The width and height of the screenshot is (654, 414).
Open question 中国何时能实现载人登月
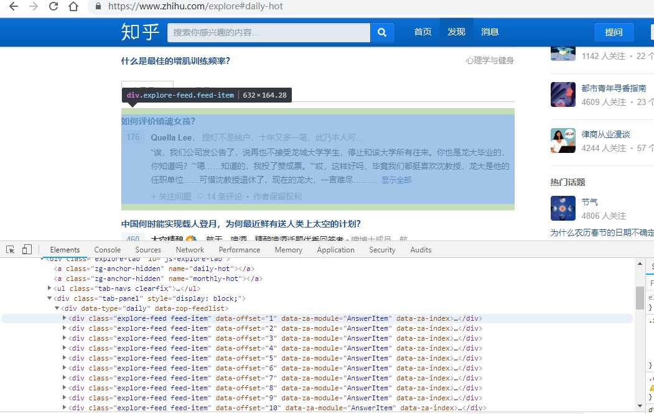pyautogui.click(x=241, y=224)
